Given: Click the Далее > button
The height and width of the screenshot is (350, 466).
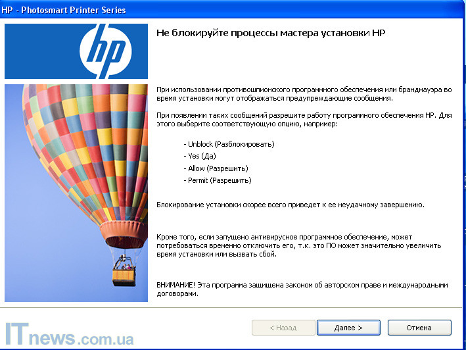Looking at the screenshot, I should 348,327.
